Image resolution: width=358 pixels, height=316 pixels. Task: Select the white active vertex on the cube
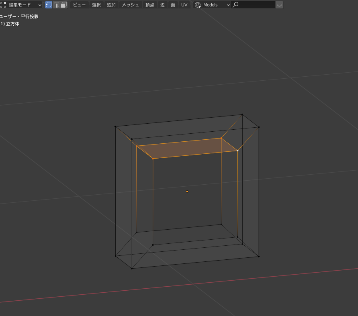pyautogui.click(x=238, y=151)
